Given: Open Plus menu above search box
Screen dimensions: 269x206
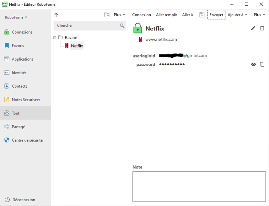Looking at the screenshot, I should [x=119, y=15].
